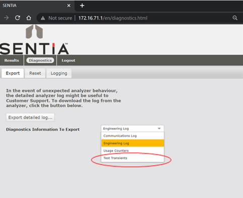Collapse the Engineering Log dropdown arrow

click(159, 128)
